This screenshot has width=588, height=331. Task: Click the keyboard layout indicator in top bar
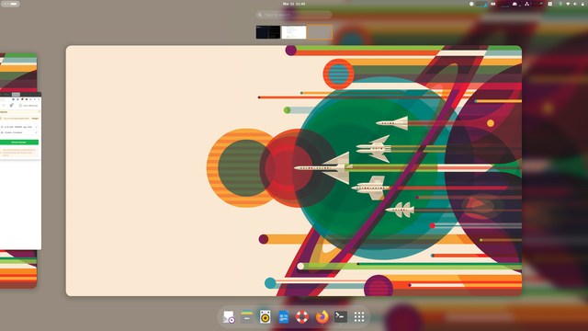click(x=493, y=4)
